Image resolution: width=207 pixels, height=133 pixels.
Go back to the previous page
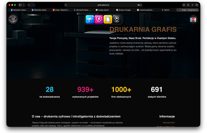tap(29, 5)
